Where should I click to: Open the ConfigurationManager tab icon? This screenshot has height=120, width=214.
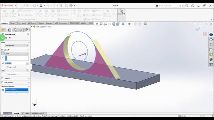(15, 30)
